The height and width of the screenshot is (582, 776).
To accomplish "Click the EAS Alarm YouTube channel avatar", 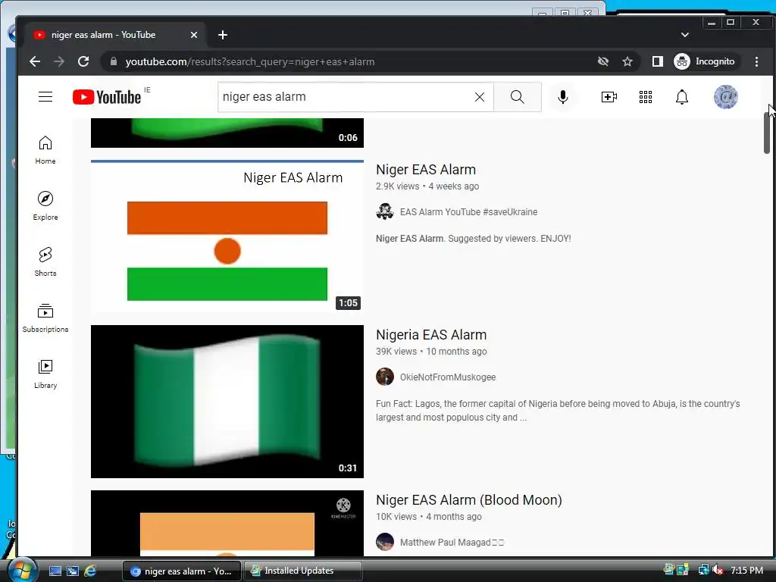I will (385, 211).
